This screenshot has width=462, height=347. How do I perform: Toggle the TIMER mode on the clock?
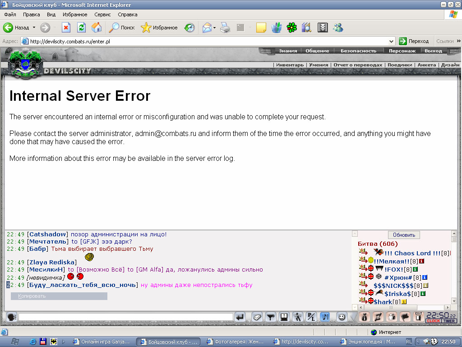449,321
